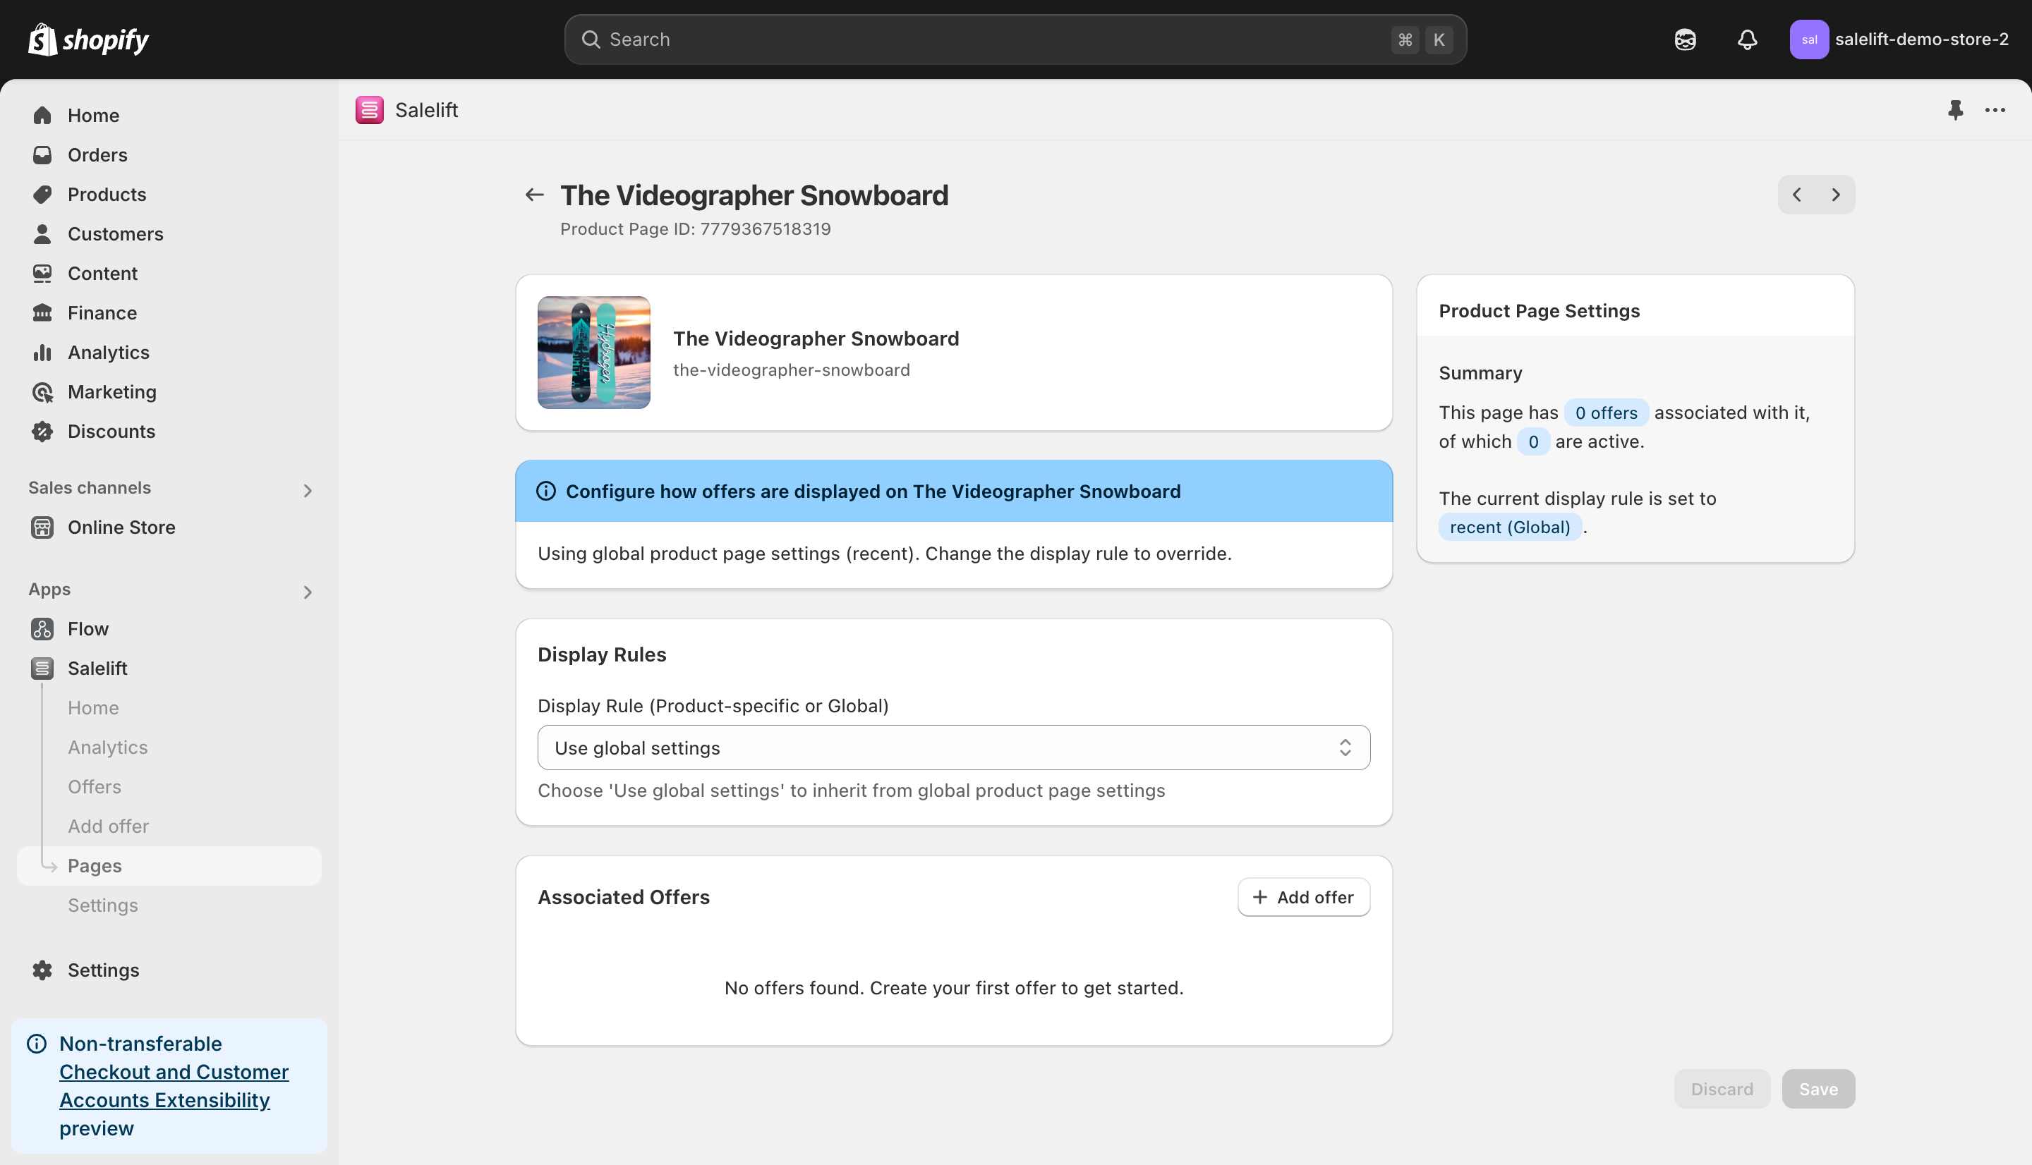This screenshot has width=2032, height=1165.
Task: Click the store name salelift-demo-store-2
Action: [x=1921, y=39]
